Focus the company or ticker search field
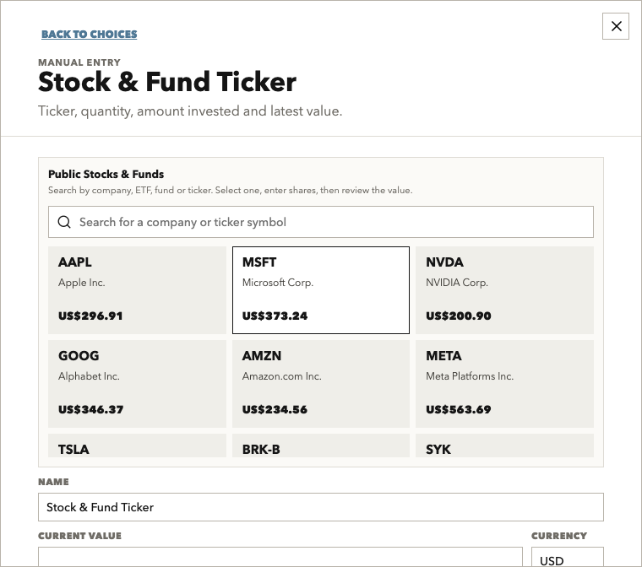The image size is (642, 567). tap(321, 222)
